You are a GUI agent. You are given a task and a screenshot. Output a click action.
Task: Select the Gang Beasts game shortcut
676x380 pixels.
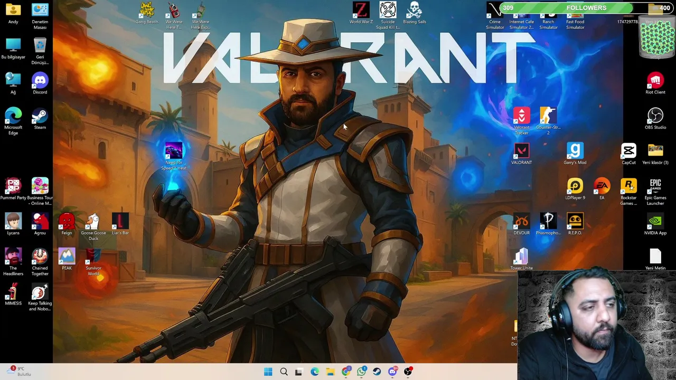(x=147, y=13)
